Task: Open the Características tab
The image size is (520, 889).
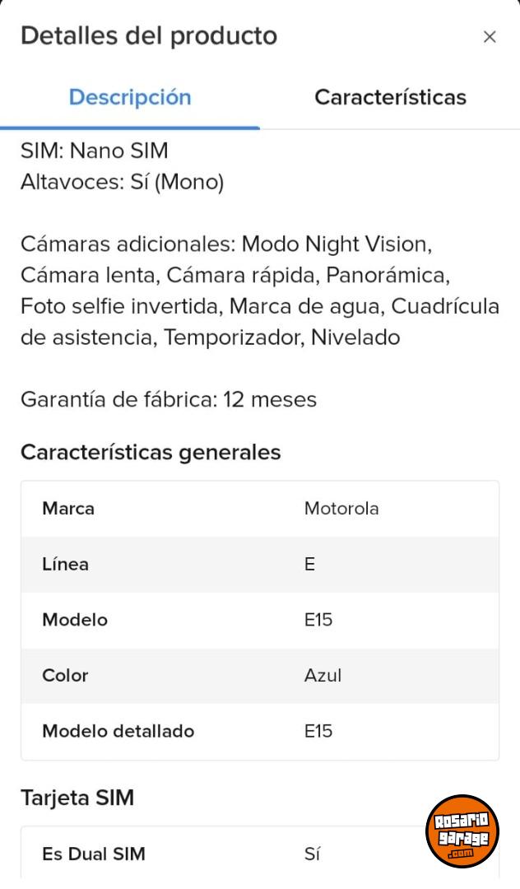Action: pos(390,97)
